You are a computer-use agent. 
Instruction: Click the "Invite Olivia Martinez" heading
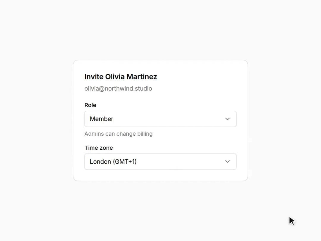(x=121, y=77)
